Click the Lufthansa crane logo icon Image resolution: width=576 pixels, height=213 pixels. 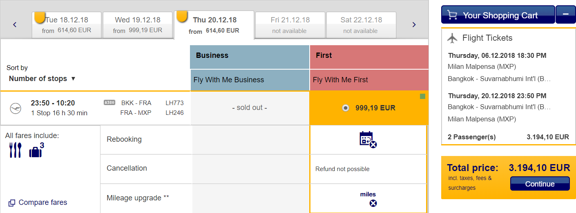pos(16,108)
